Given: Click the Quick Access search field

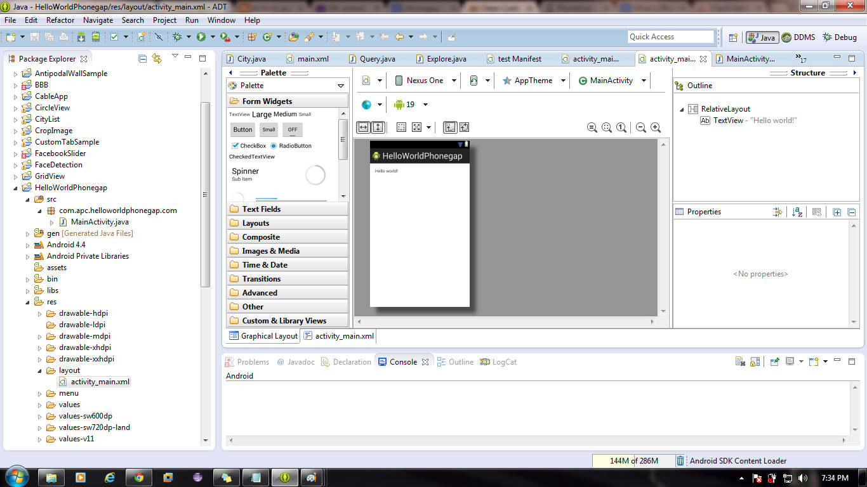Looking at the screenshot, I should [672, 37].
